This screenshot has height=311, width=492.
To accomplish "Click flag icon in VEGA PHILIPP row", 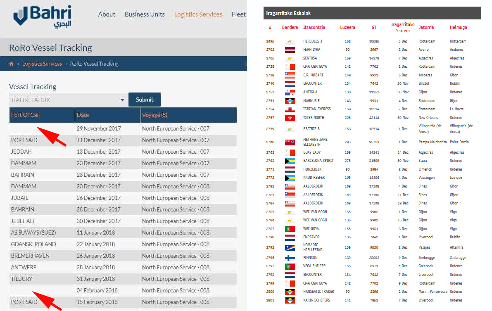I will 290,266.
